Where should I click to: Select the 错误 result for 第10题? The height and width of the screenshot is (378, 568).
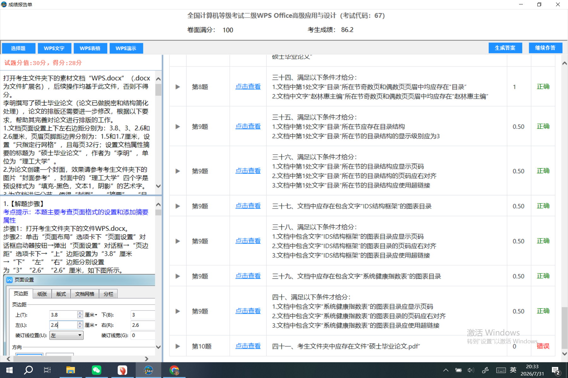point(543,346)
